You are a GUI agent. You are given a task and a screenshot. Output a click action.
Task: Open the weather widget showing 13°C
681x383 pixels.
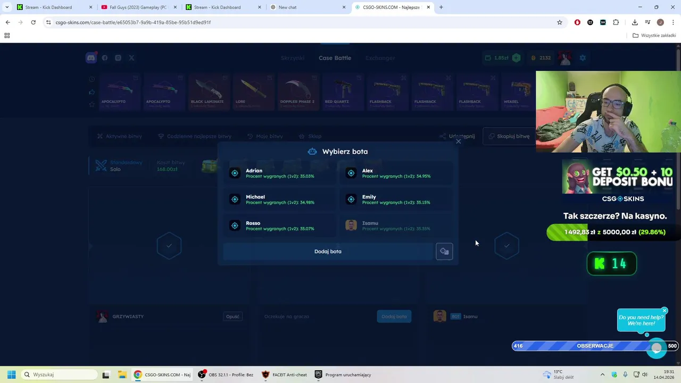(x=558, y=374)
